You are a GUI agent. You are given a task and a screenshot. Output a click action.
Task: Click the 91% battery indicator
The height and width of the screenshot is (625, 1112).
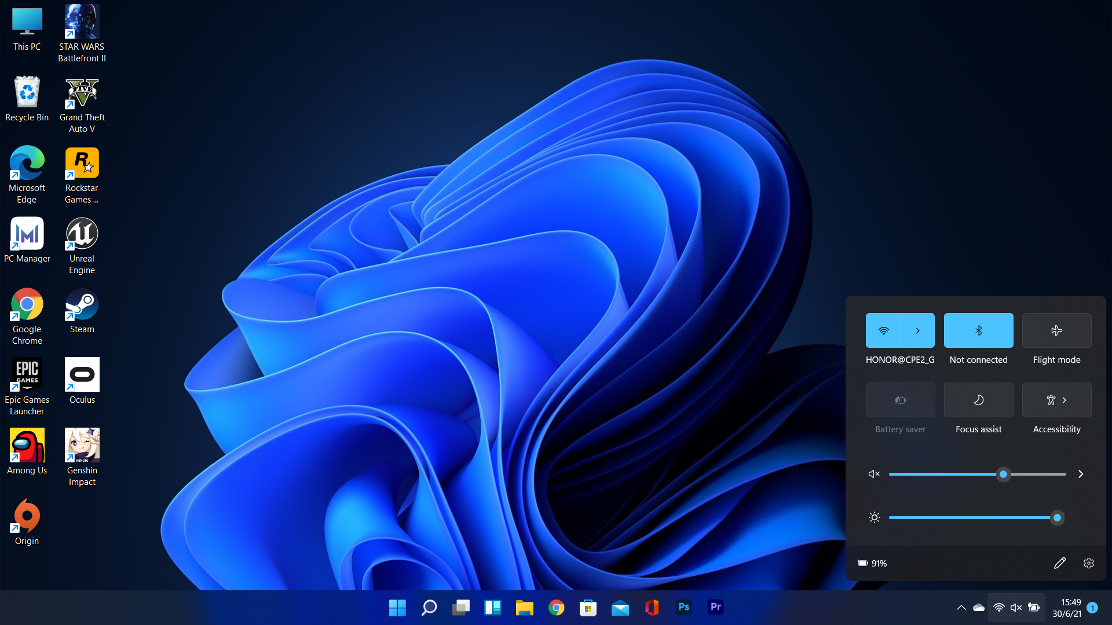tap(872, 563)
